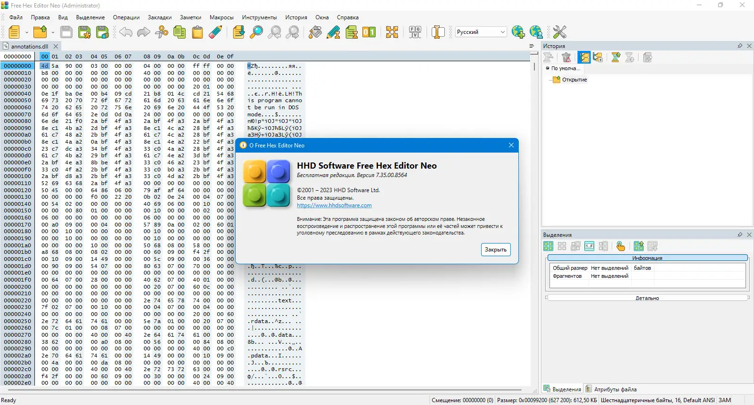
Task: Click the Paste clipboard icon
Action: [197, 32]
